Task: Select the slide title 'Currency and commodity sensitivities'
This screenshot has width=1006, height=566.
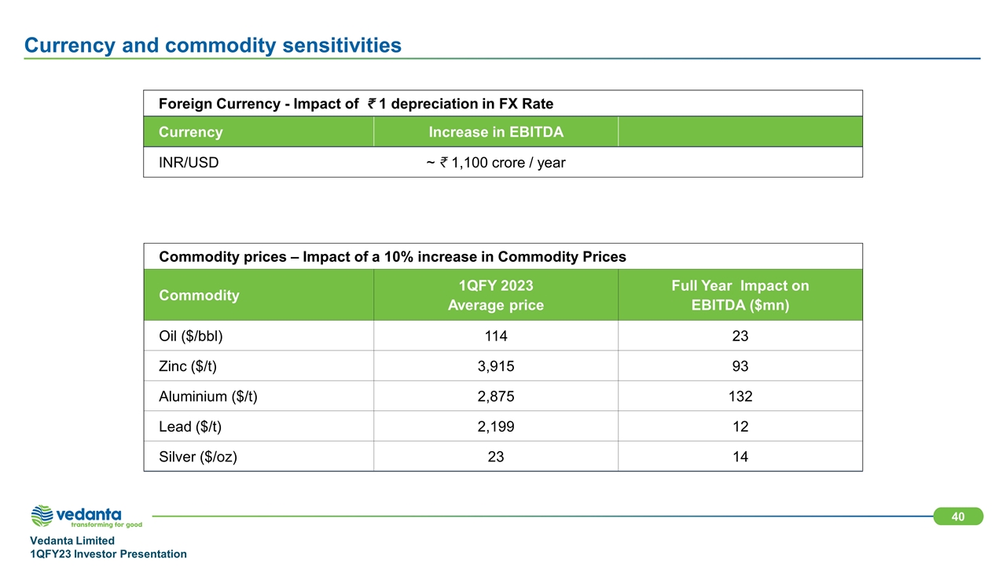Action: 213,46
